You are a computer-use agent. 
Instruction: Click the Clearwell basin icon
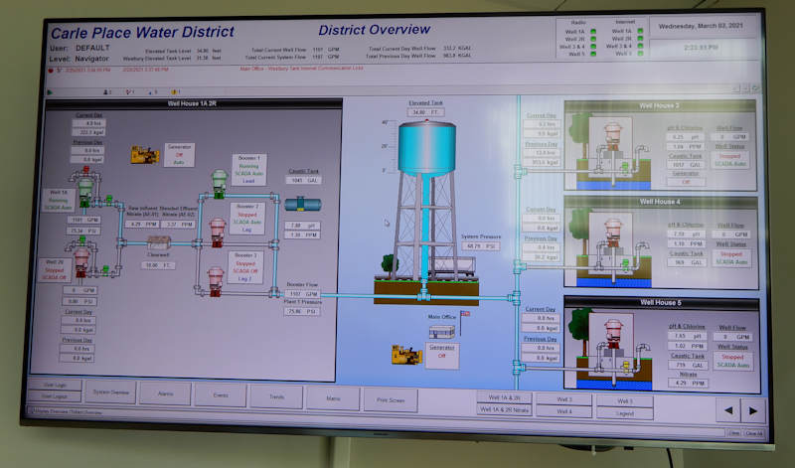coord(159,240)
